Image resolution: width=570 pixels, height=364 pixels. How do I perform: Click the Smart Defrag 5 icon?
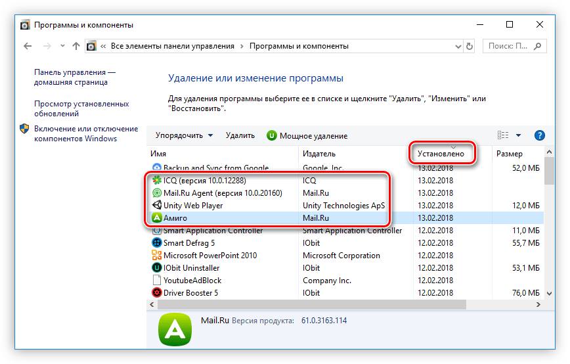pos(157,242)
